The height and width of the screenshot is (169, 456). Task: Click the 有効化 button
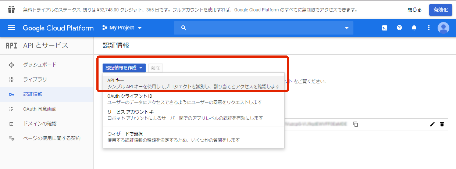pos(441,10)
